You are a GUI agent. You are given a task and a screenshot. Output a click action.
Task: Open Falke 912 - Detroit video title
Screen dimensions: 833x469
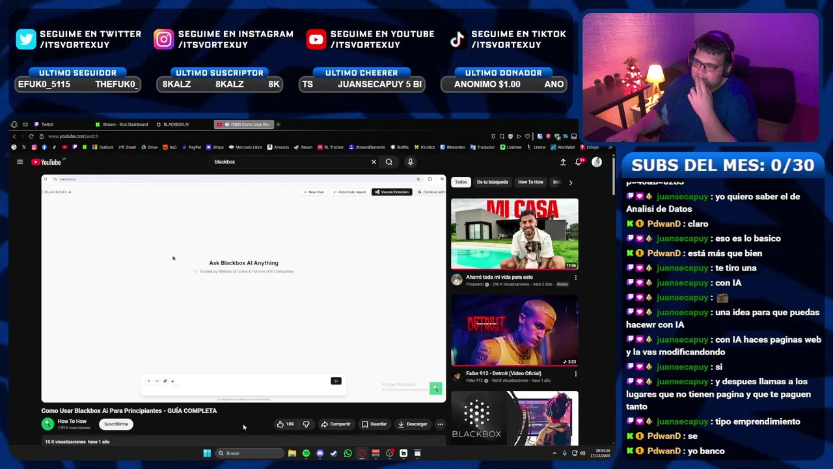pyautogui.click(x=503, y=373)
